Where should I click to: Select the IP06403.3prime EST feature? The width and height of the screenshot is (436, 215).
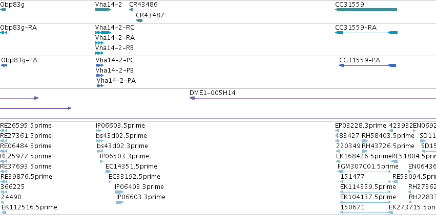pyautogui.click(x=119, y=192)
